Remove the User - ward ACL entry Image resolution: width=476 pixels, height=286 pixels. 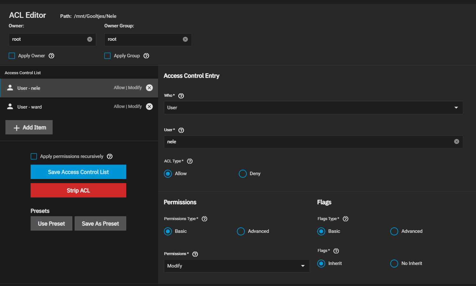point(149,106)
